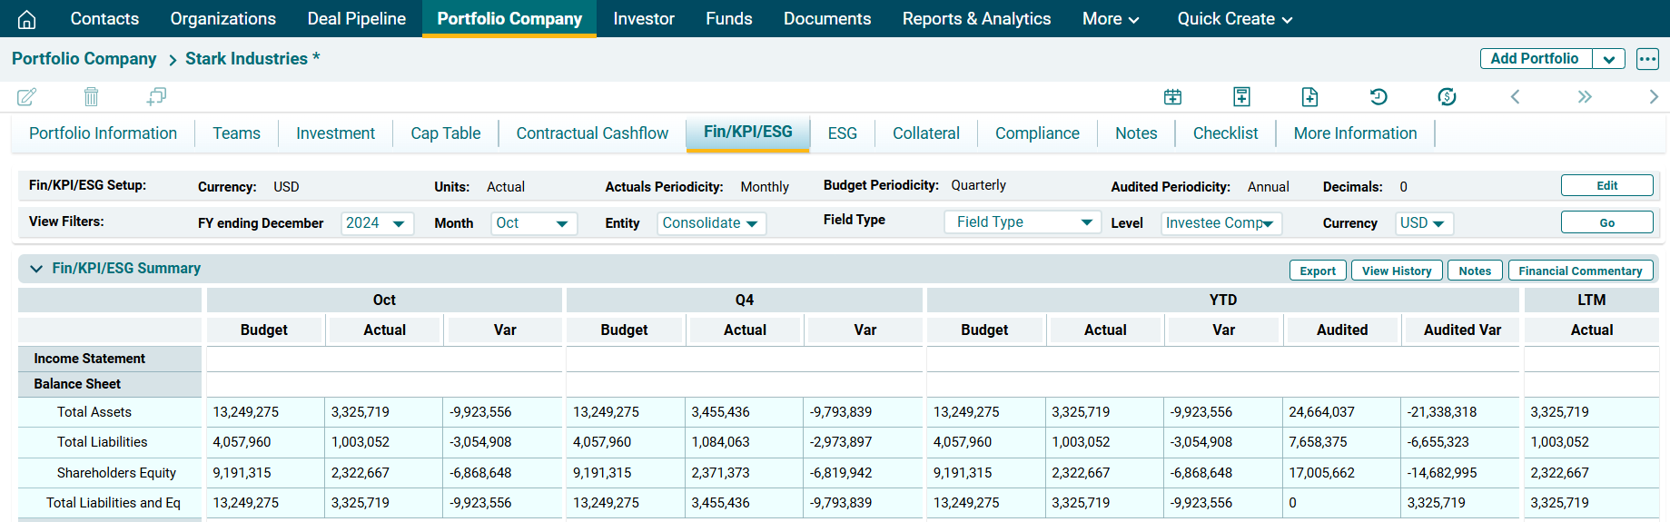
Task: Click the home icon in the top navigation
Action: 27,19
